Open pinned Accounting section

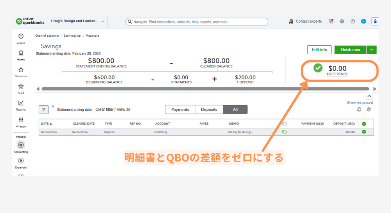[21, 145]
